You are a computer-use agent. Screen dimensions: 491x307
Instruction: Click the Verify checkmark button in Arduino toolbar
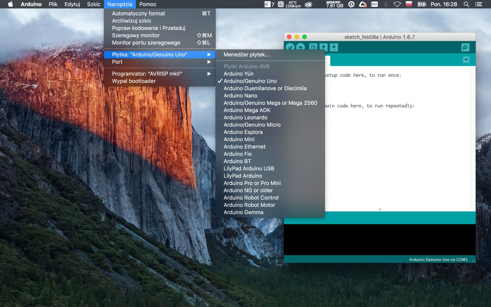(290, 47)
